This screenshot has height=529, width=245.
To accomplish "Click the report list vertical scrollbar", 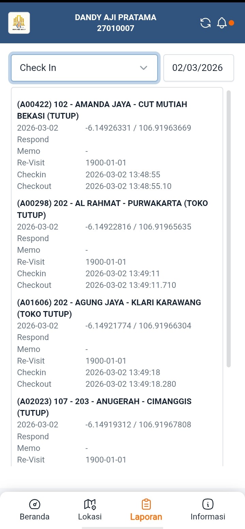I will pyautogui.click(x=229, y=229).
